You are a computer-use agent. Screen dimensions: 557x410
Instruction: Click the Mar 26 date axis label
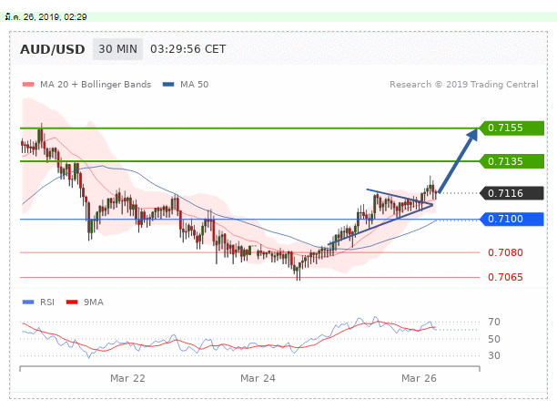pyautogui.click(x=419, y=378)
